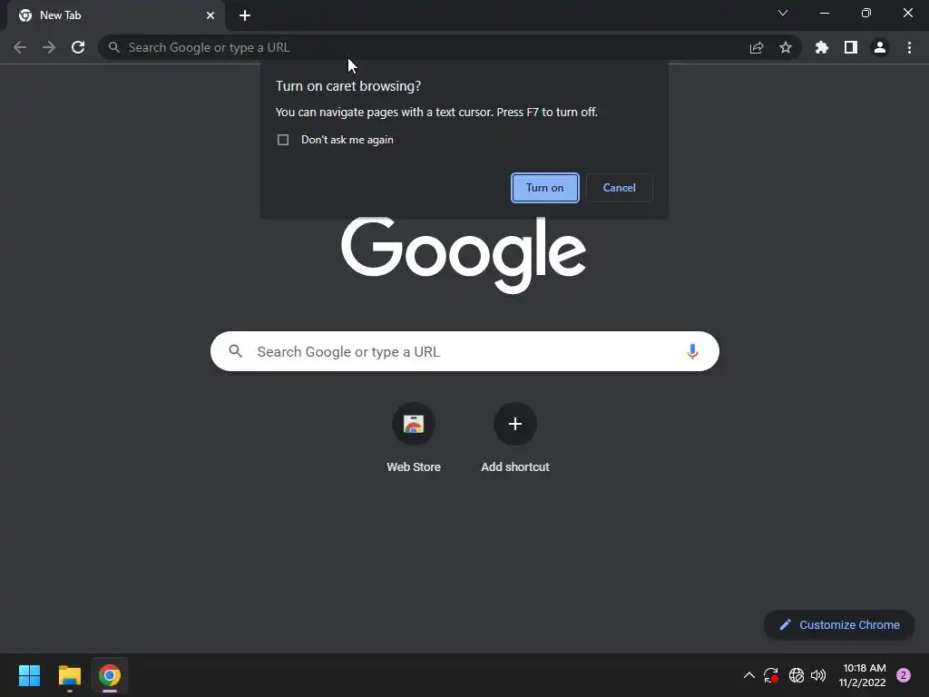Minimize the Chrome window

pos(824,13)
